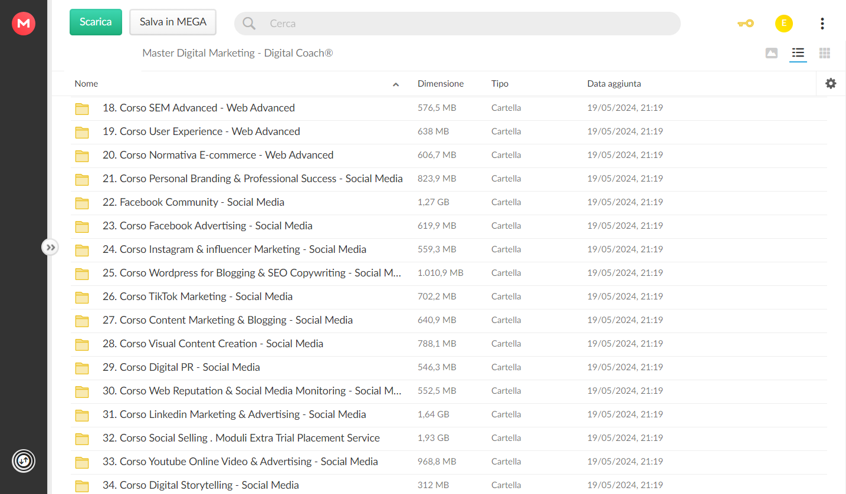
Task: Click folder icon of 25. Corso Wordpress
Action: tap(82, 274)
